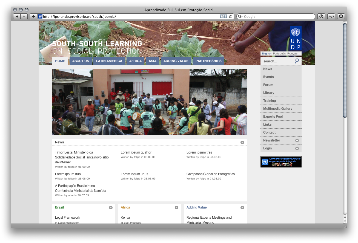
Task: Open the RSS feed badge in address bar
Action: (x=224, y=16)
